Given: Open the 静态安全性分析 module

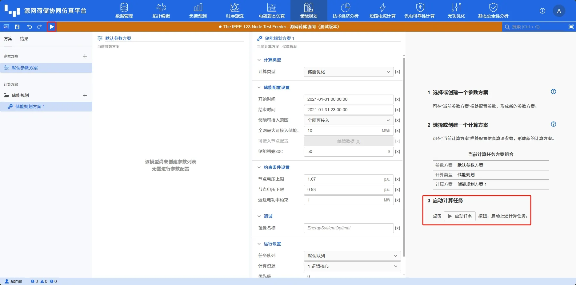Looking at the screenshot, I should (493, 11).
